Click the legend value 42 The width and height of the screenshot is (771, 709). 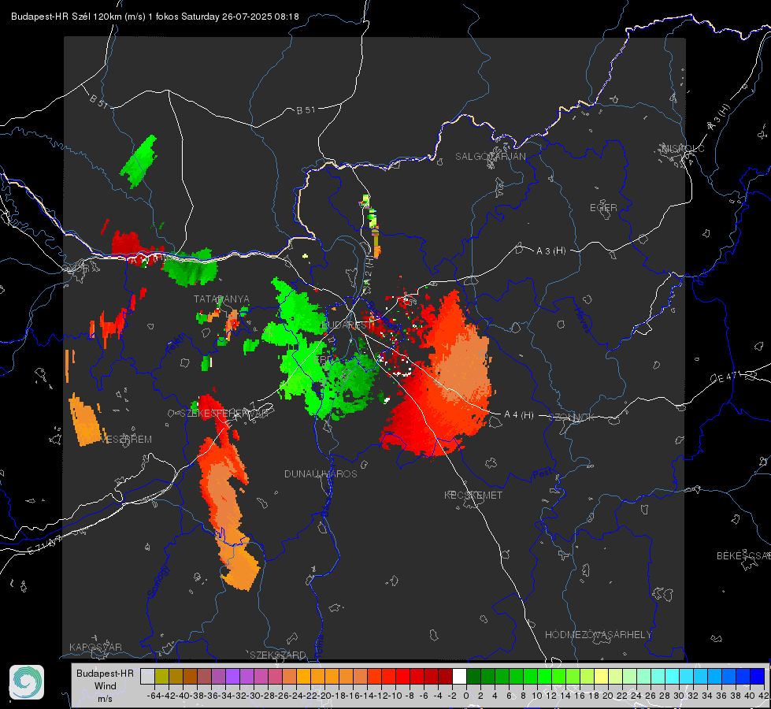tap(764, 696)
